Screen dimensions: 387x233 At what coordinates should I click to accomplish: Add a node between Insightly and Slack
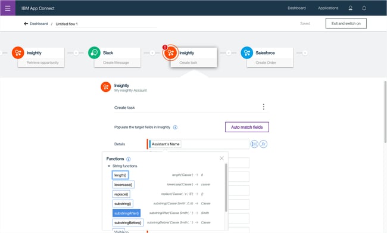click(x=76, y=53)
